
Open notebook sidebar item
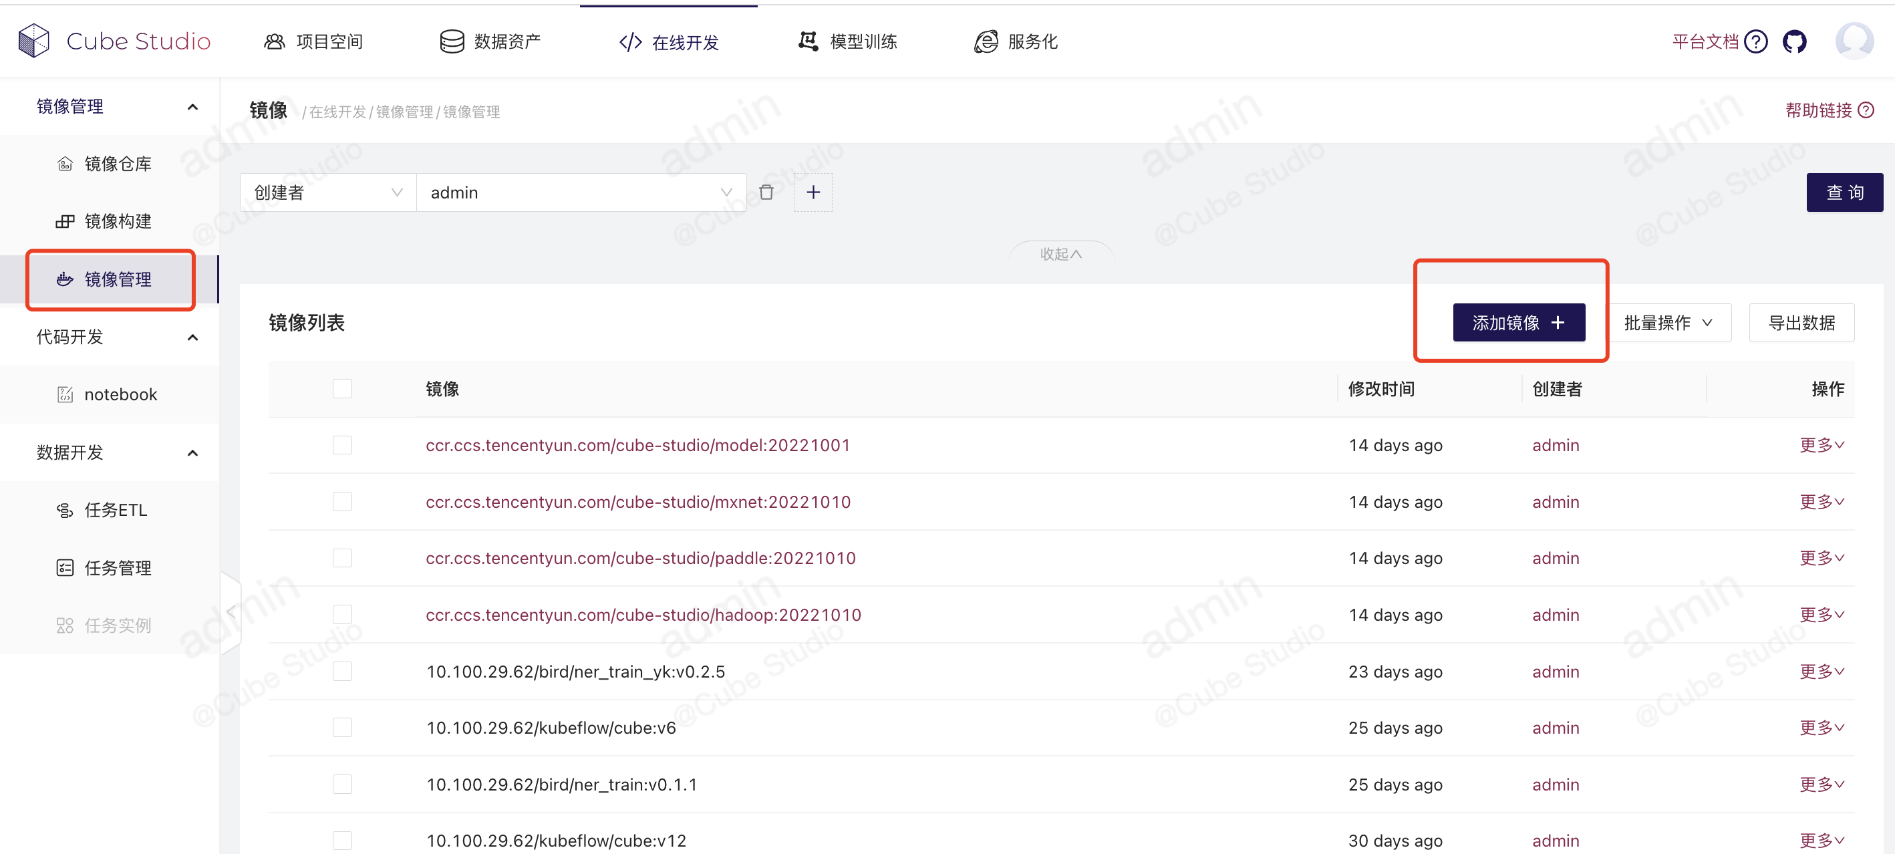121,395
